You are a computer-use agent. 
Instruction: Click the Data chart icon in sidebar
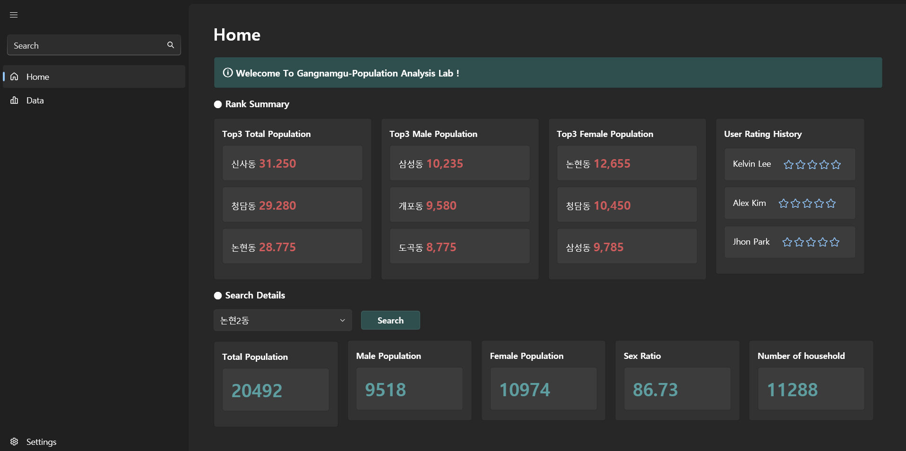(x=14, y=100)
